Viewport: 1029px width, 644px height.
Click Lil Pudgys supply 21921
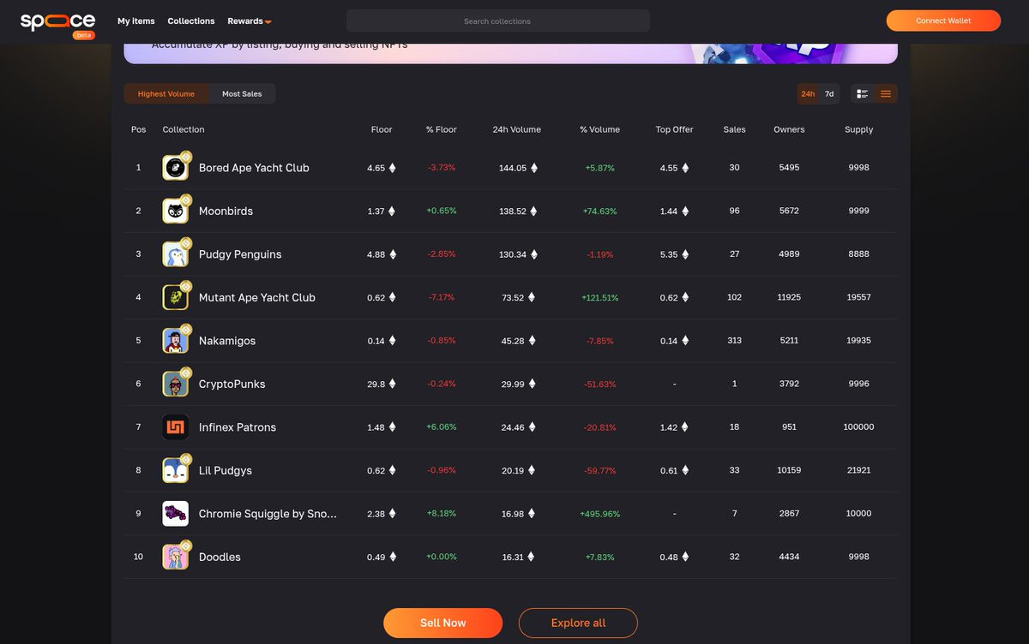[858, 470]
